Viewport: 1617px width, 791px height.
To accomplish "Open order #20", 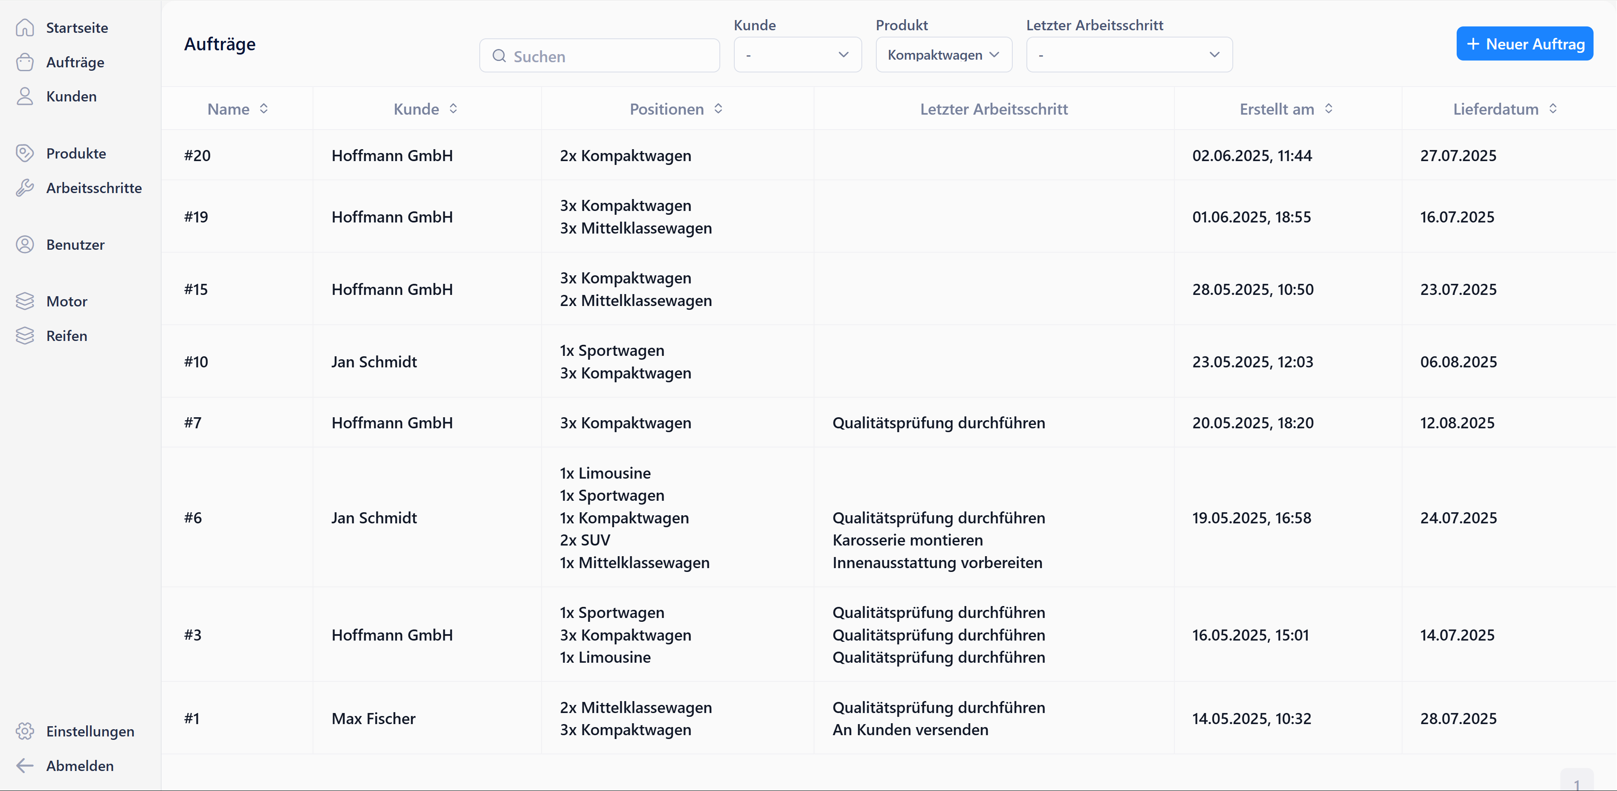I will tap(197, 155).
